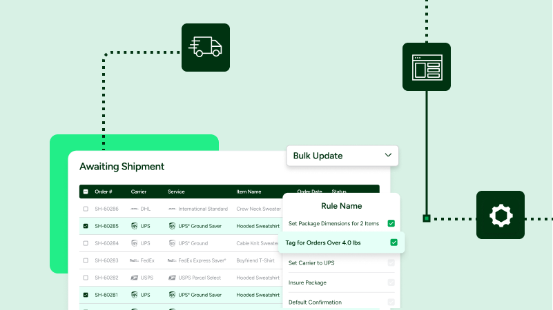
Task: Click the browser window layout icon
Action: point(426,67)
